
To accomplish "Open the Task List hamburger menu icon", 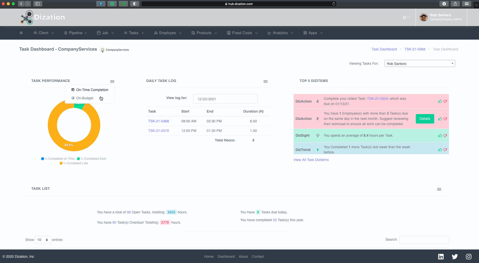I will [439, 189].
